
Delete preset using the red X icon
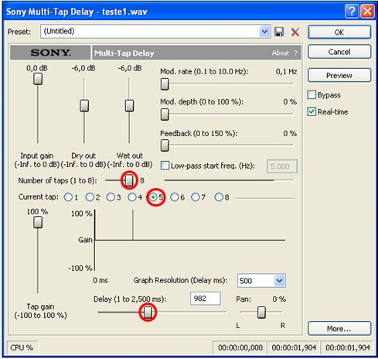click(295, 32)
